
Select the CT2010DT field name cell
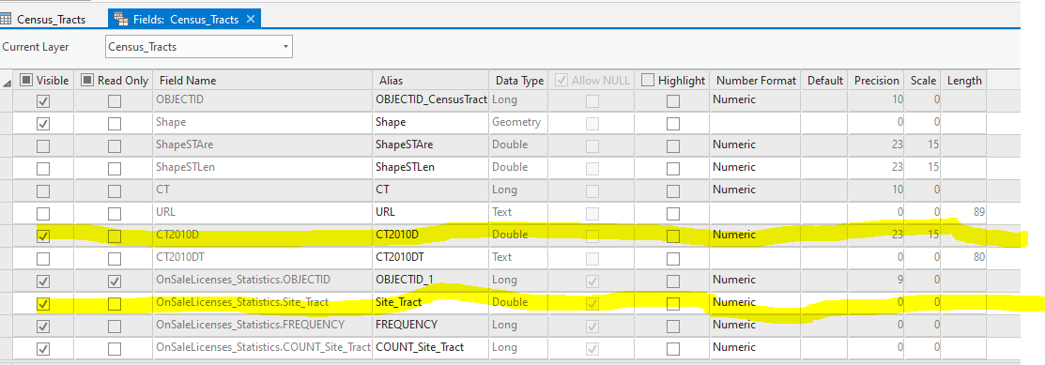tap(263, 257)
